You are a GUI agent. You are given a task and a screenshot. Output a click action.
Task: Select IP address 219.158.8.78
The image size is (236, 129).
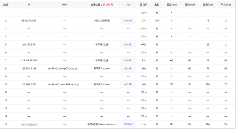pyautogui.click(x=29, y=44)
